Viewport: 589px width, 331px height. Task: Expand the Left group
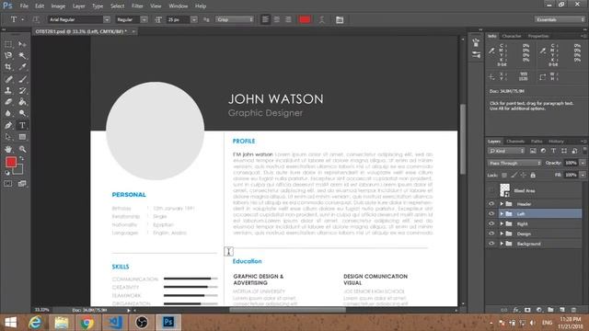click(502, 213)
